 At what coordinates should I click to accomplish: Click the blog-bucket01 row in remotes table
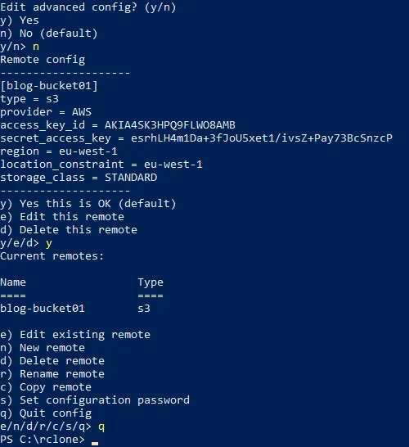click(75, 309)
